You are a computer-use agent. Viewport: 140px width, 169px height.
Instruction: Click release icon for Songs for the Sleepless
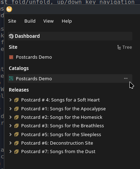pos(17,134)
